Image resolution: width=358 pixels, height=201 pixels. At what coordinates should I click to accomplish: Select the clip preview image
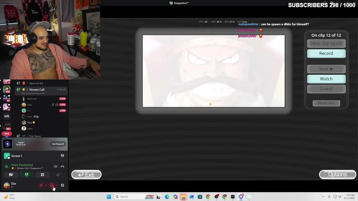214,71
